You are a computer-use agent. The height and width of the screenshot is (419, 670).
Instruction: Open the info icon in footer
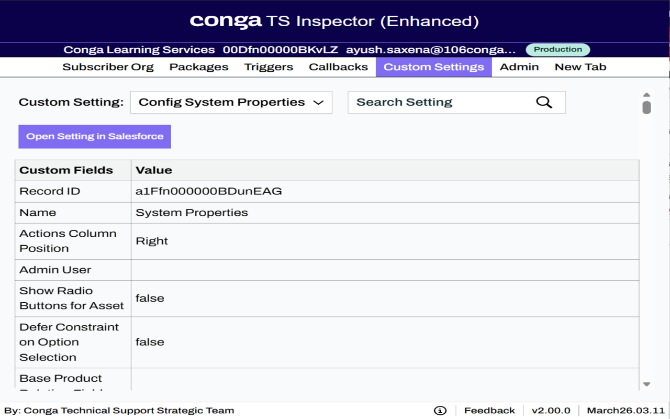click(x=440, y=411)
